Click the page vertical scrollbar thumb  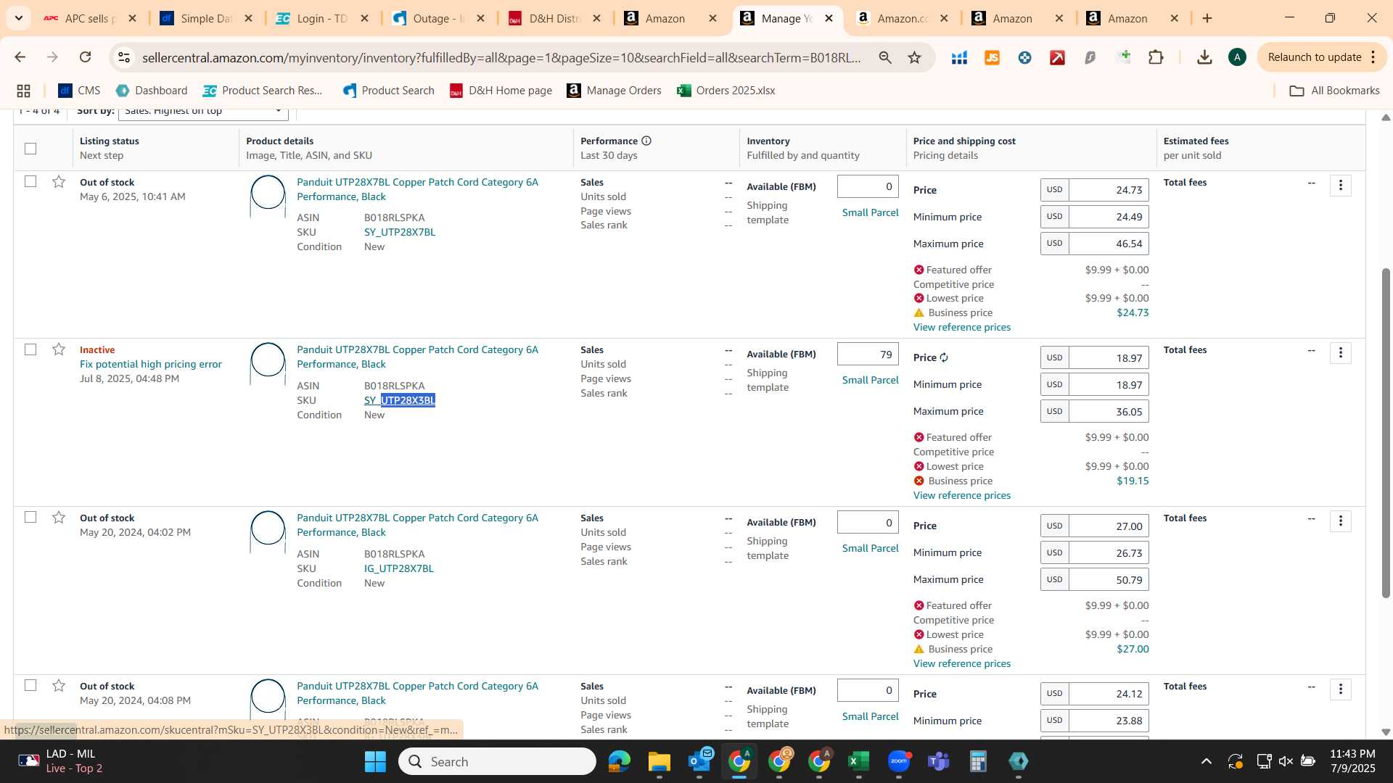click(1385, 433)
